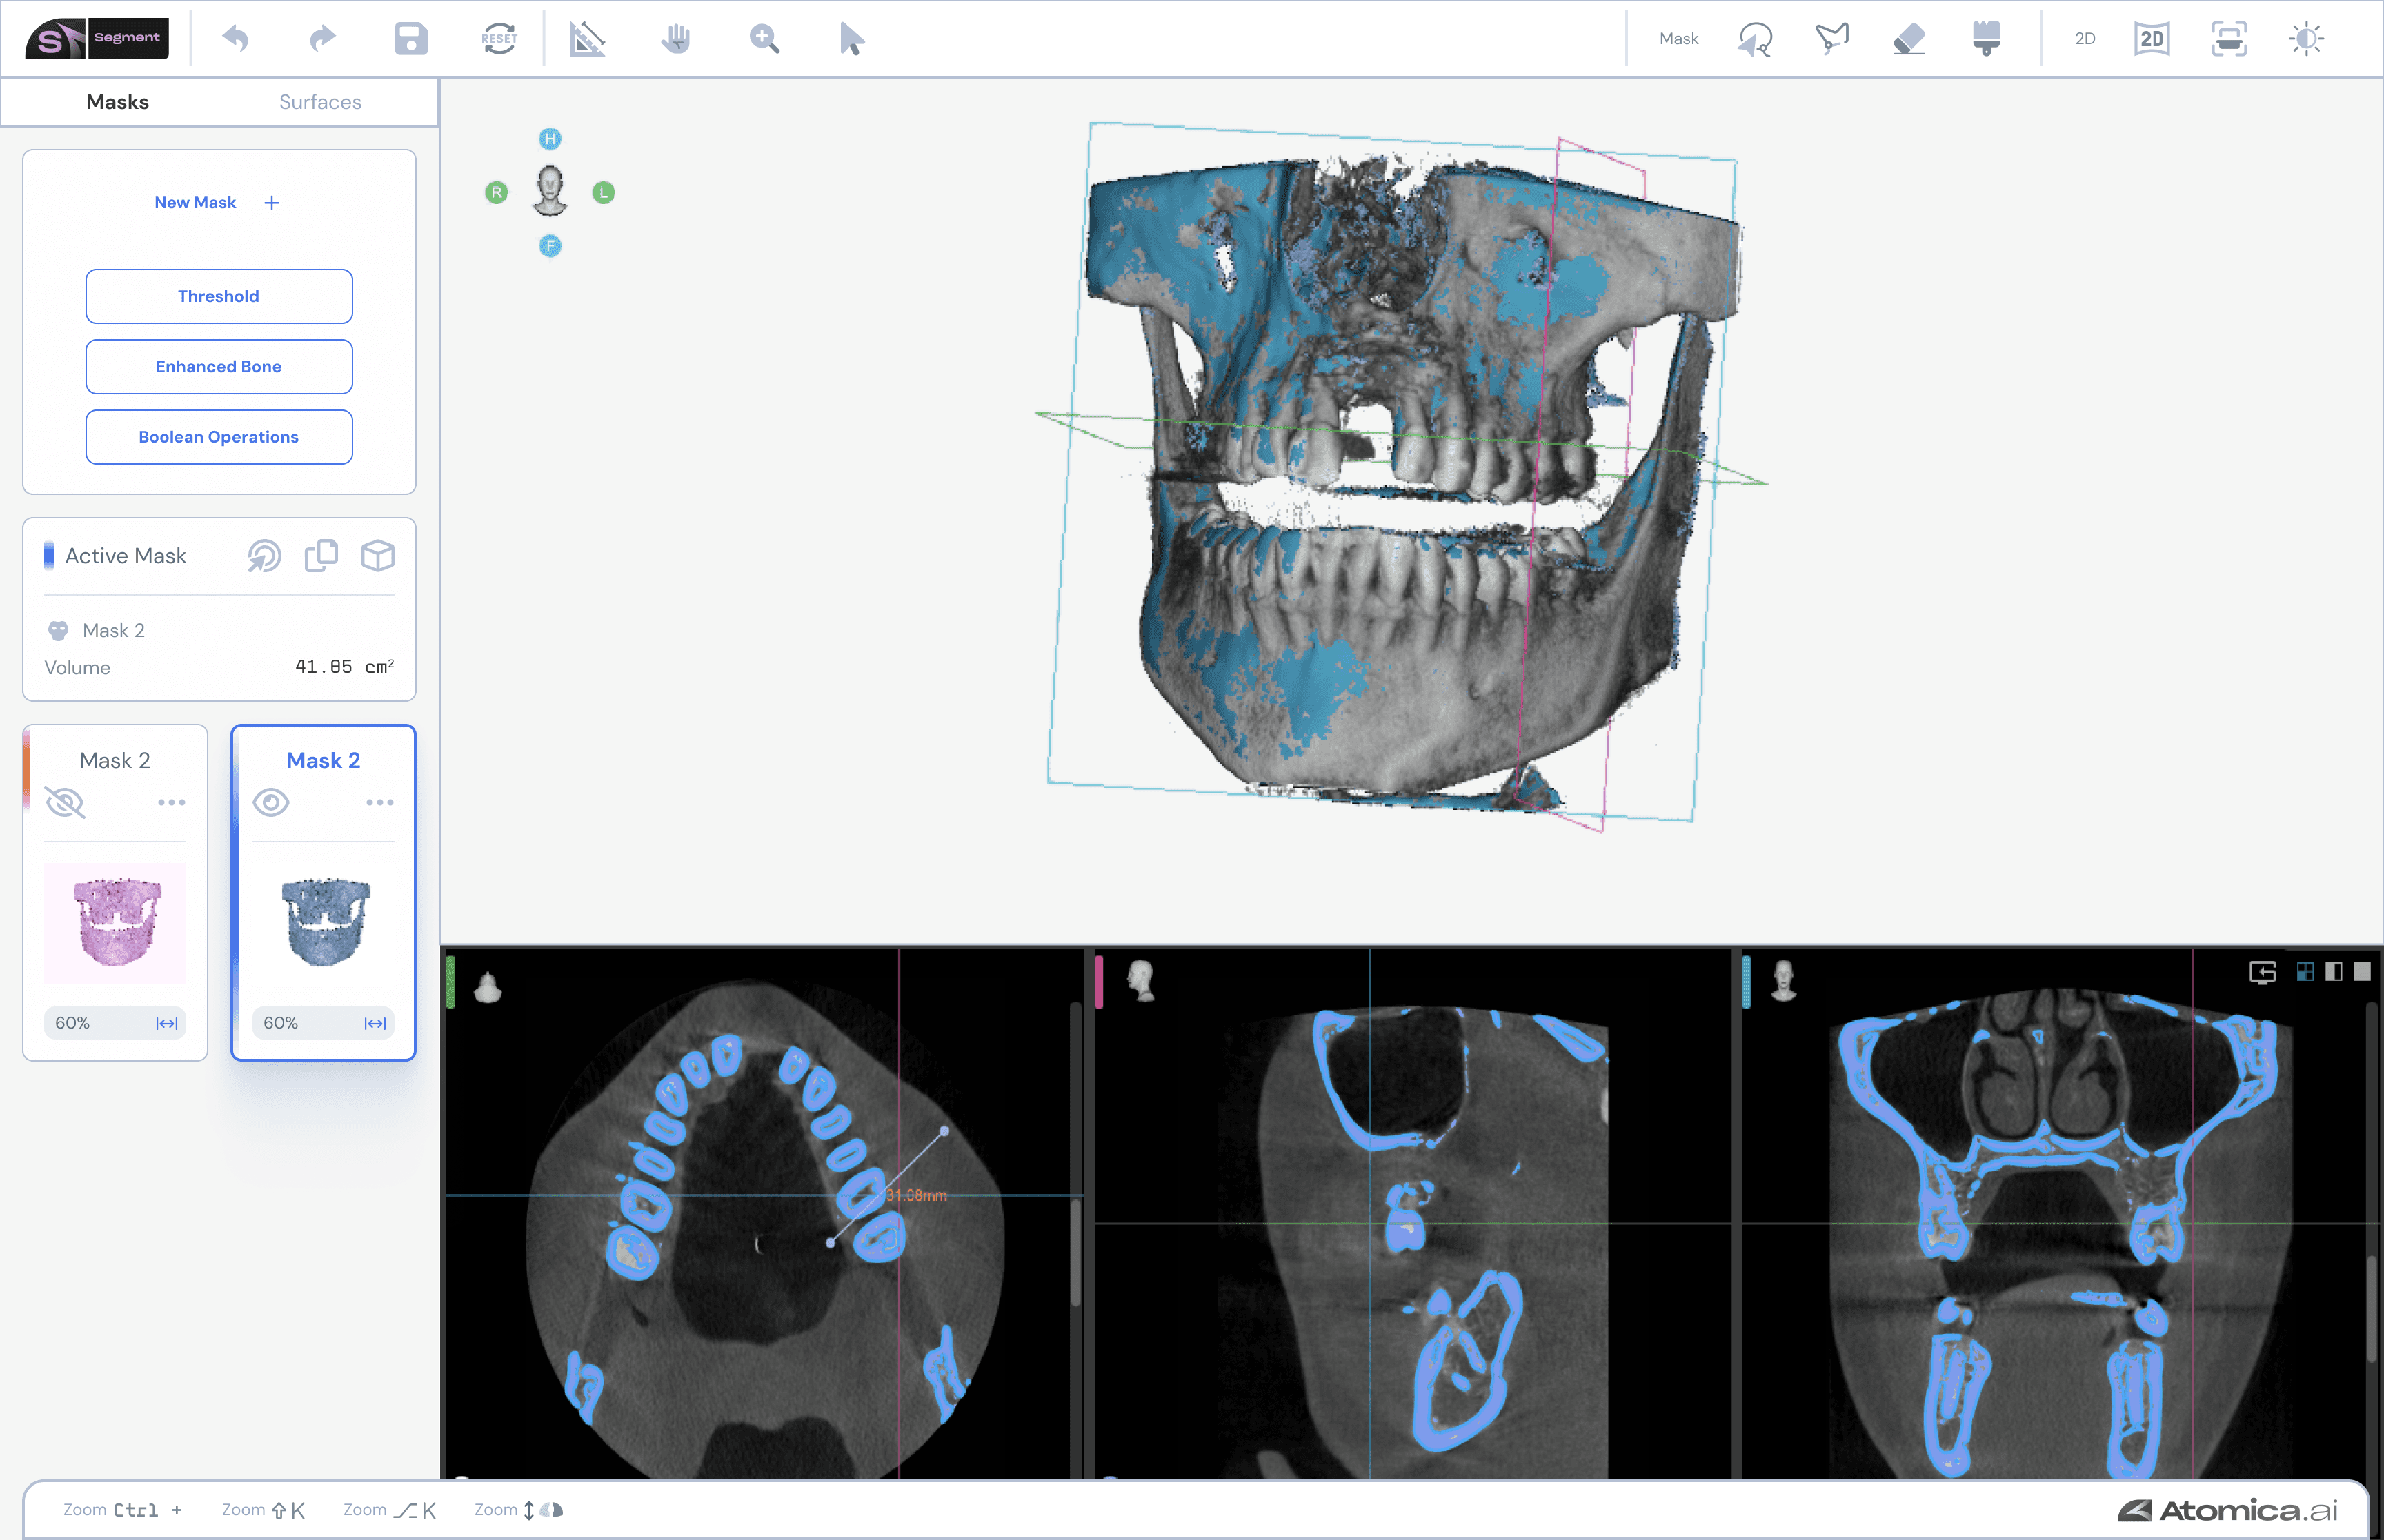Click the undo arrow icon
This screenshot has height=1540, width=2384.
(x=236, y=39)
